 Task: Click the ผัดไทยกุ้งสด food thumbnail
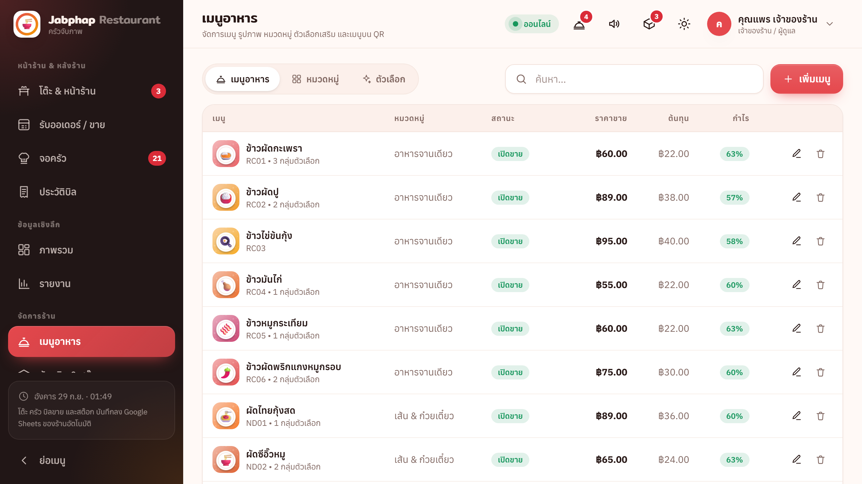(226, 416)
